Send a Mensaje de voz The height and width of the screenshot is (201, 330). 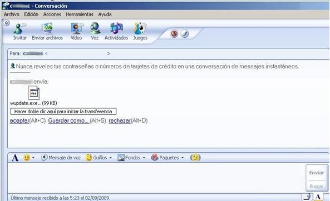(x=61, y=158)
